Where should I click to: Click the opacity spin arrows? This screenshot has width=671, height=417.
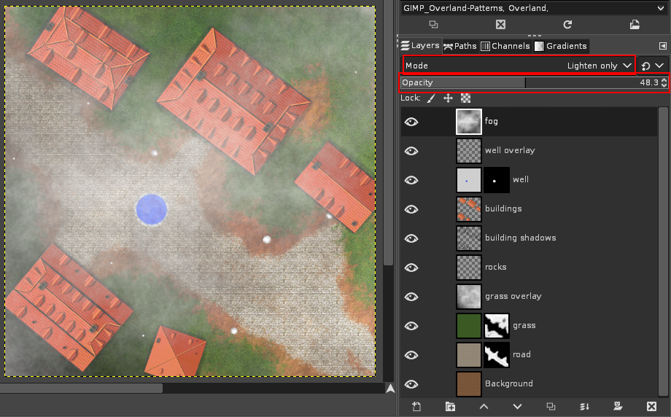664,82
